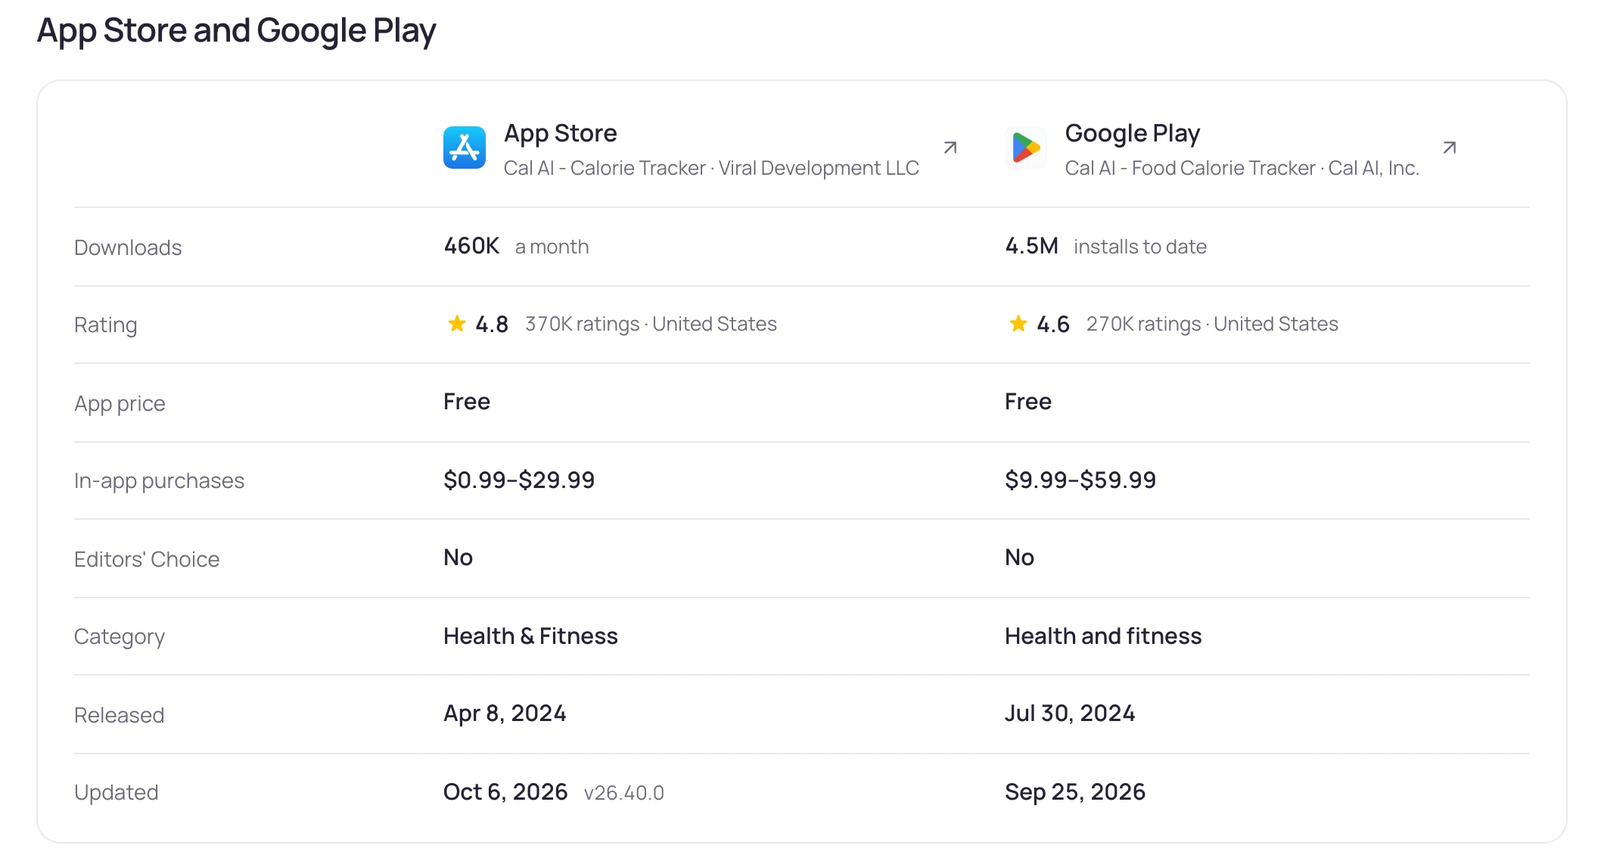This screenshot has width=1604, height=861.
Task: Click the Oct 6, 2026 update date
Action: point(505,792)
